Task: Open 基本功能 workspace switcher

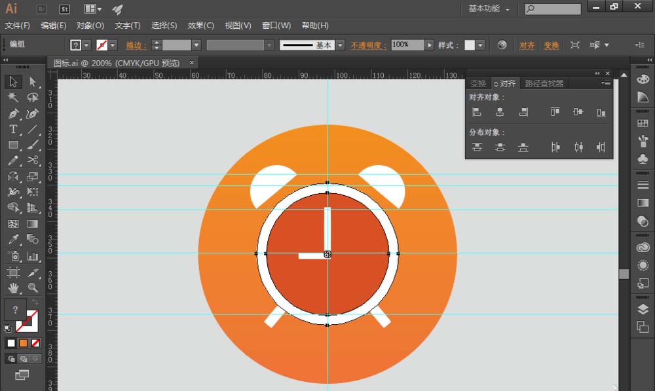Action: click(x=489, y=9)
